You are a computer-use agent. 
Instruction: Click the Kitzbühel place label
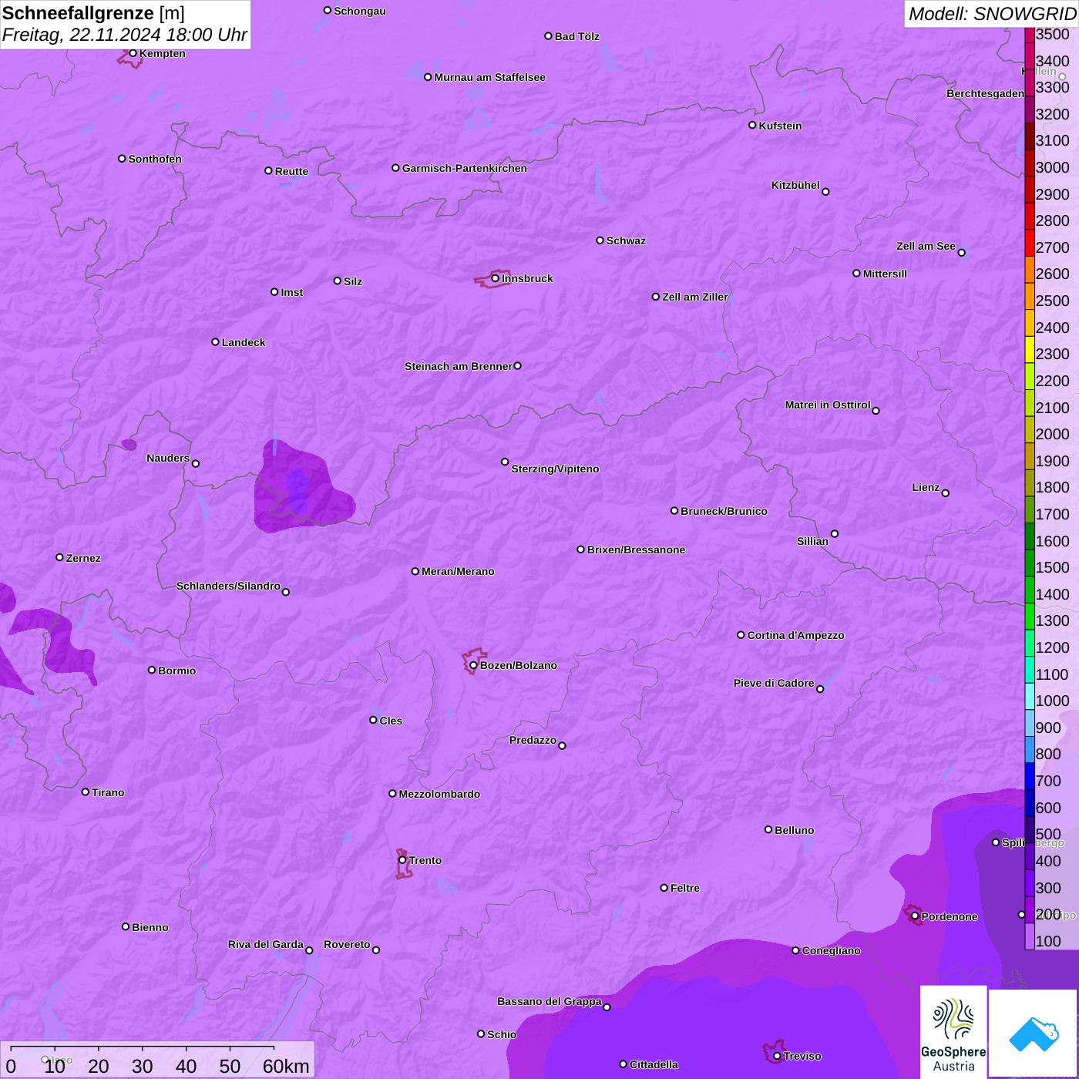tap(795, 185)
